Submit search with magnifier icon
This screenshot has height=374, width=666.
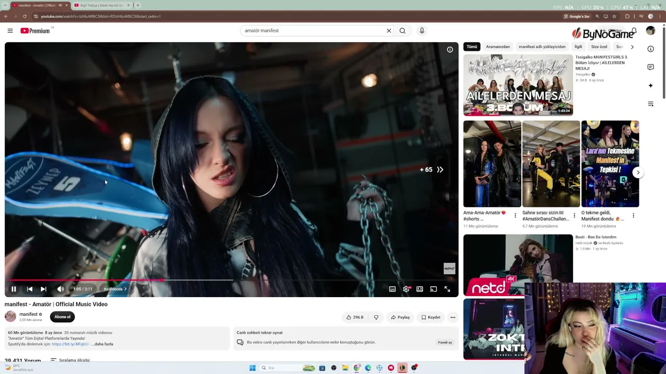(x=402, y=31)
